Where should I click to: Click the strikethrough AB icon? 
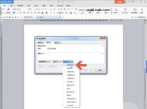click(24, 13)
